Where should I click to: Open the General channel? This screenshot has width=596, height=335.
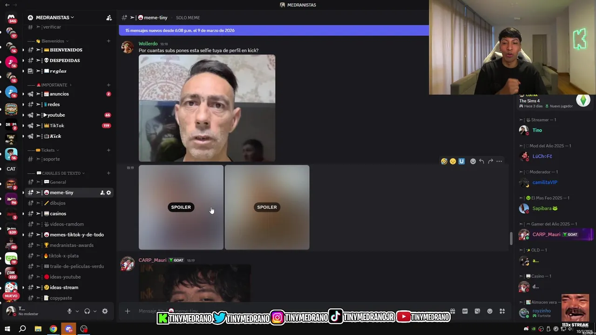[x=69, y=182]
